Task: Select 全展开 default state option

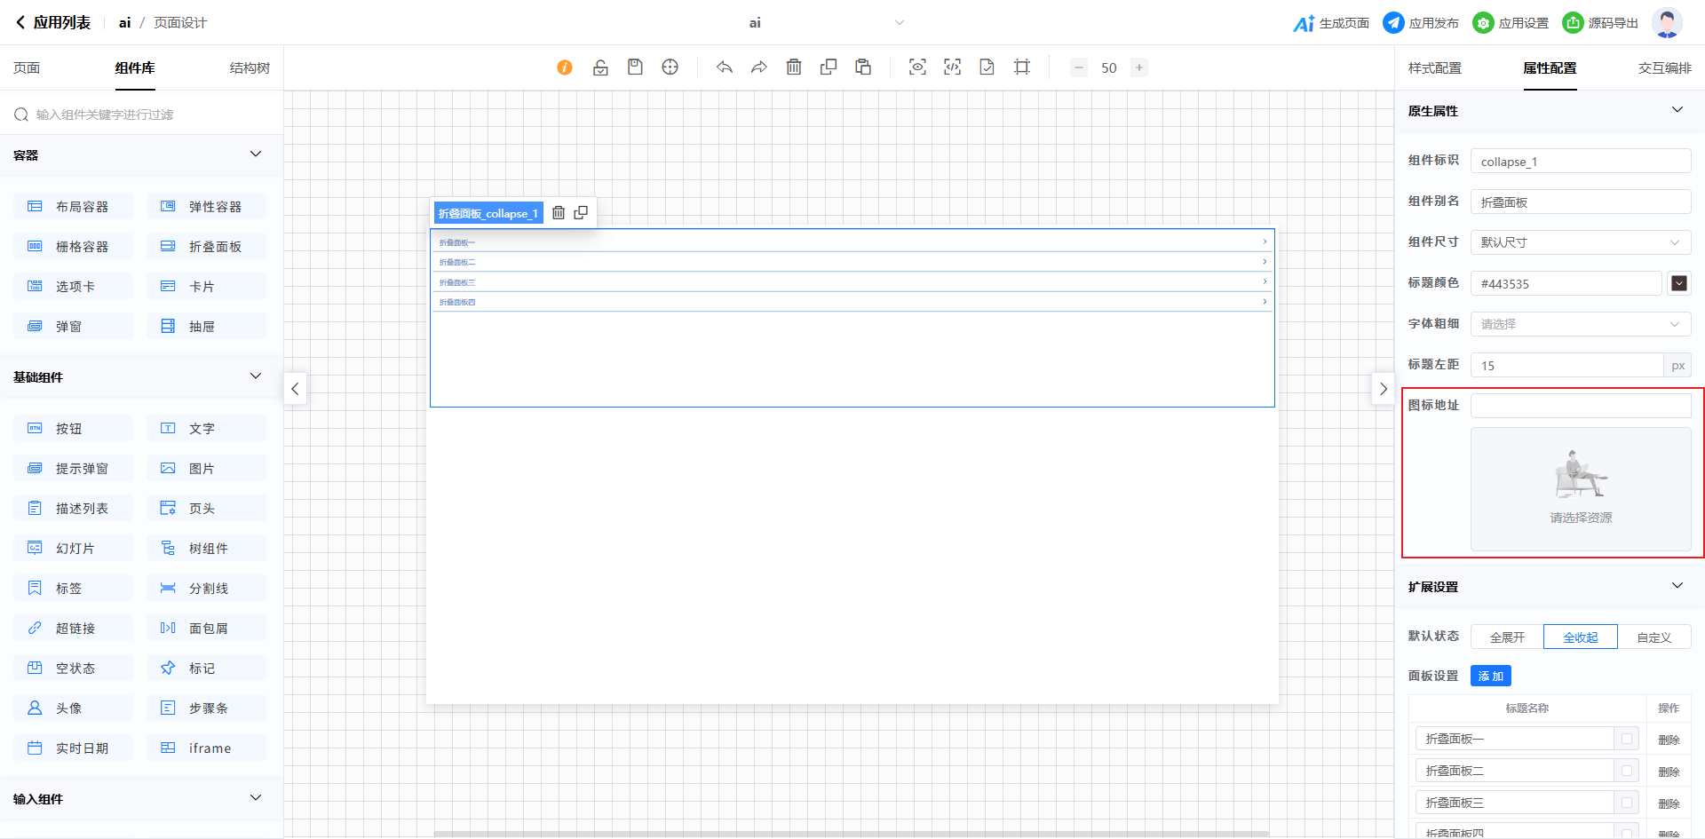Action: [1507, 637]
